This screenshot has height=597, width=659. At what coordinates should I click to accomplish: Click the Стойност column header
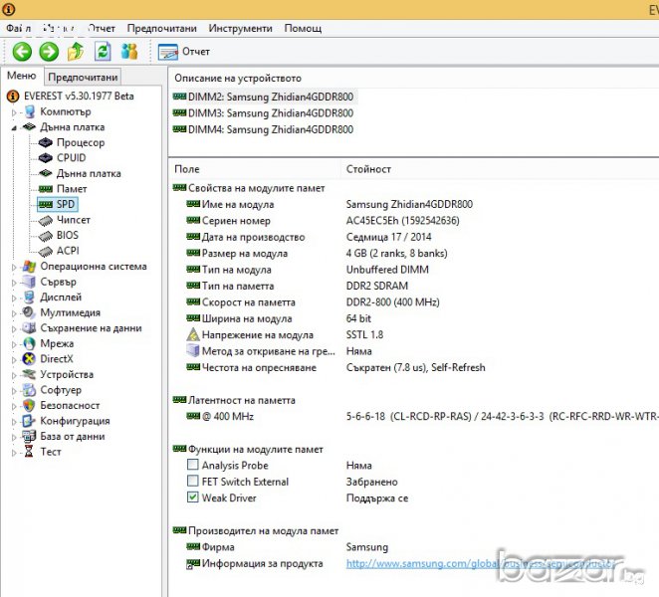point(368,169)
